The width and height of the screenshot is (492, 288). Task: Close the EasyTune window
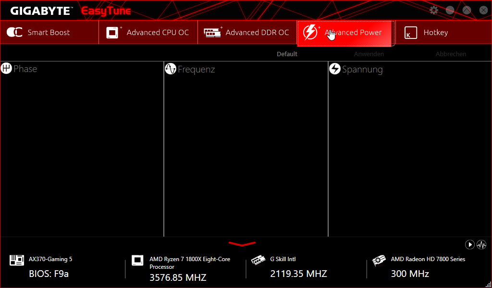click(483, 11)
